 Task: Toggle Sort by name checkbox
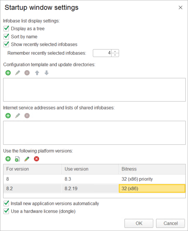[6, 36]
